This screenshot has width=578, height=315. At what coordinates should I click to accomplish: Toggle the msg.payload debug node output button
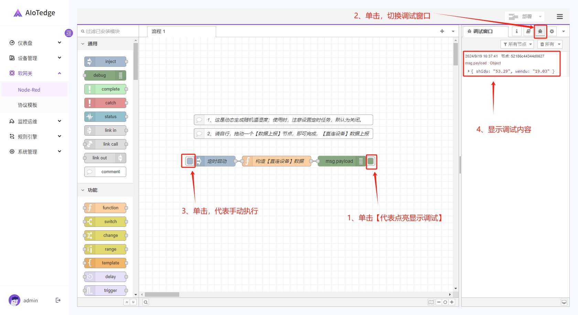point(371,161)
